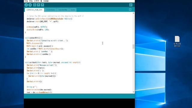Image resolution: width=192 pixels, height=108 pixels.
Task: Click the 'Serial.println ( connRes );' line
Action: 39,54
